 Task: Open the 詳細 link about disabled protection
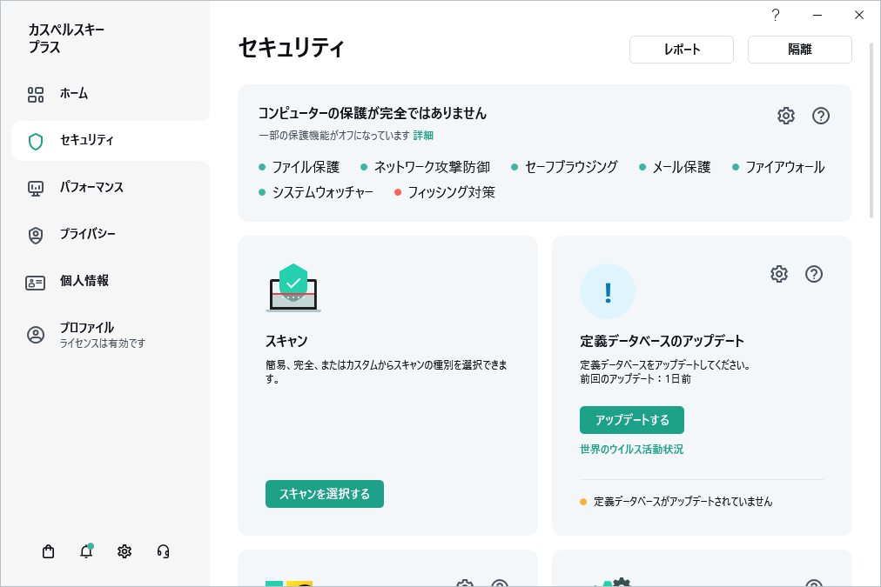[x=426, y=136]
